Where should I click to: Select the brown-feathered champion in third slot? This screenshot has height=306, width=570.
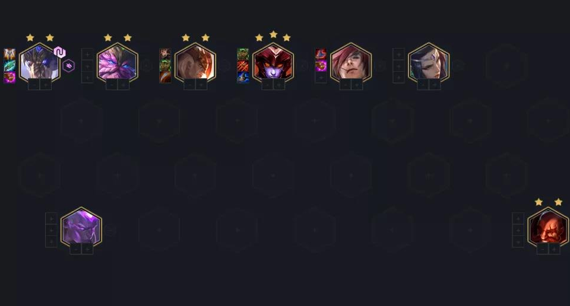(195, 63)
